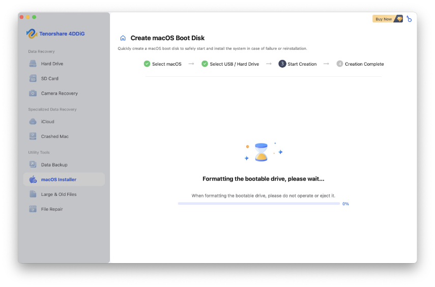Click the Select USB / Hard Drive step
This screenshot has width=435, height=287.
coord(230,64)
